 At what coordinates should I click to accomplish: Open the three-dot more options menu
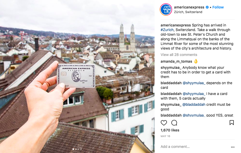[233, 147]
